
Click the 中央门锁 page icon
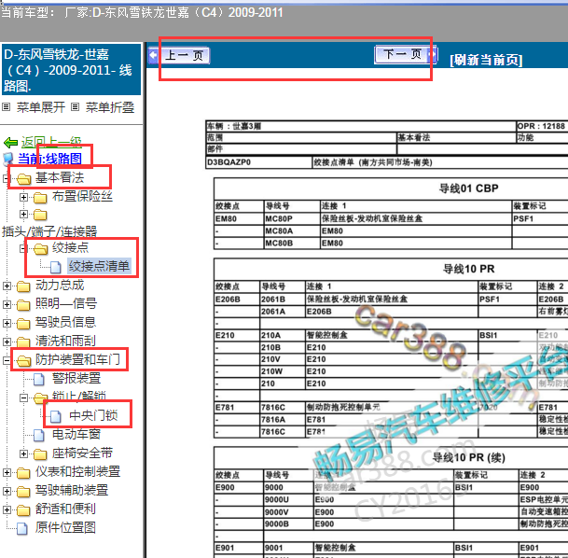click(55, 416)
